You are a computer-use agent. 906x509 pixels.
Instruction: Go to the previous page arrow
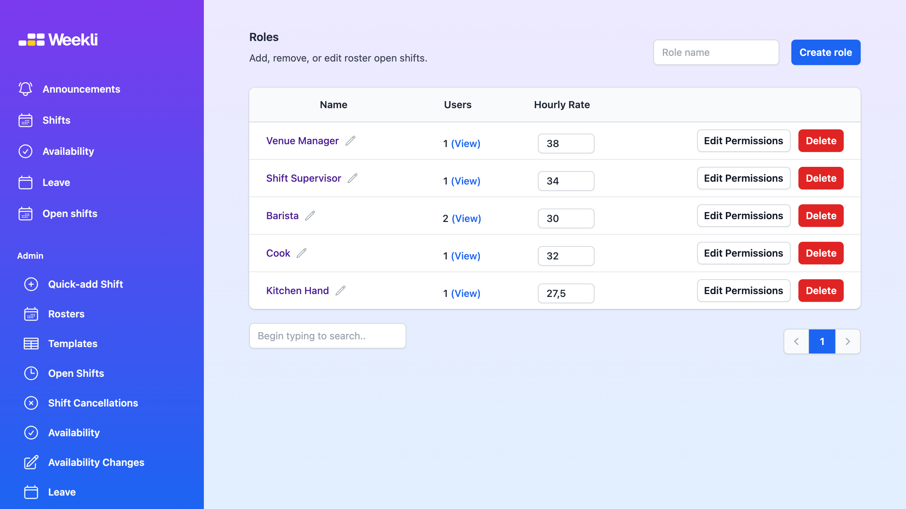point(796,341)
